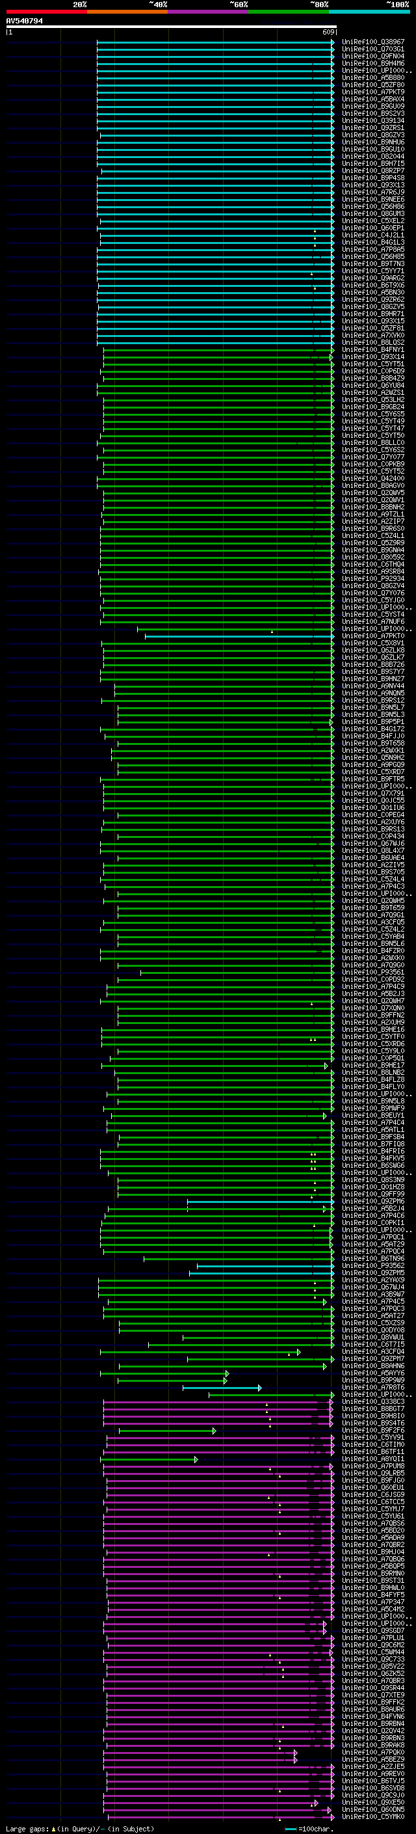Click the cyan alignment bar of UniRef100_A7PKT0
The height and width of the screenshot is (1834, 416).
click(239, 636)
